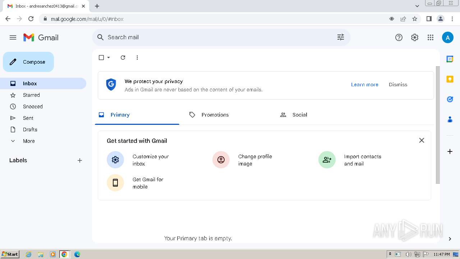Open Snoozed folder

point(43,106)
